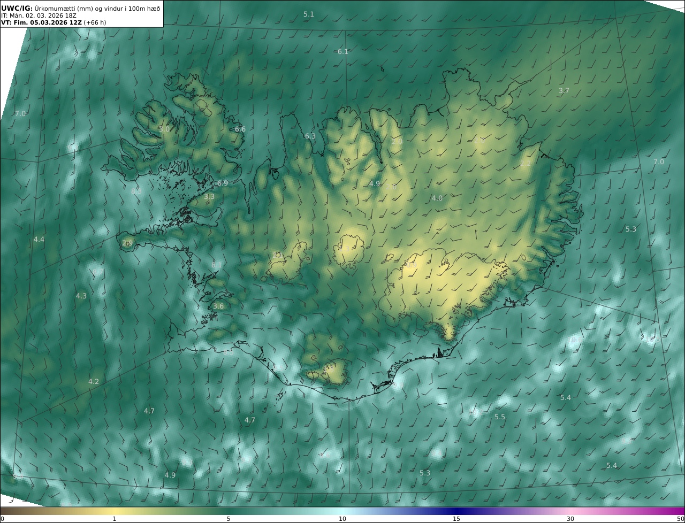
Task: Click the 6.6 value label on map
Action: click(x=240, y=129)
